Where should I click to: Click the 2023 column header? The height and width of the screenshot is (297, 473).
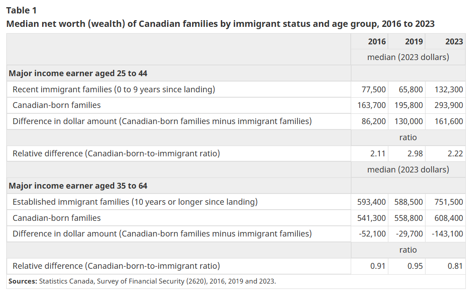click(454, 41)
